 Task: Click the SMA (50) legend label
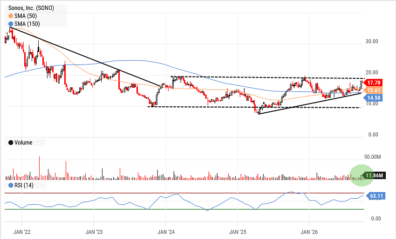(x=26, y=16)
